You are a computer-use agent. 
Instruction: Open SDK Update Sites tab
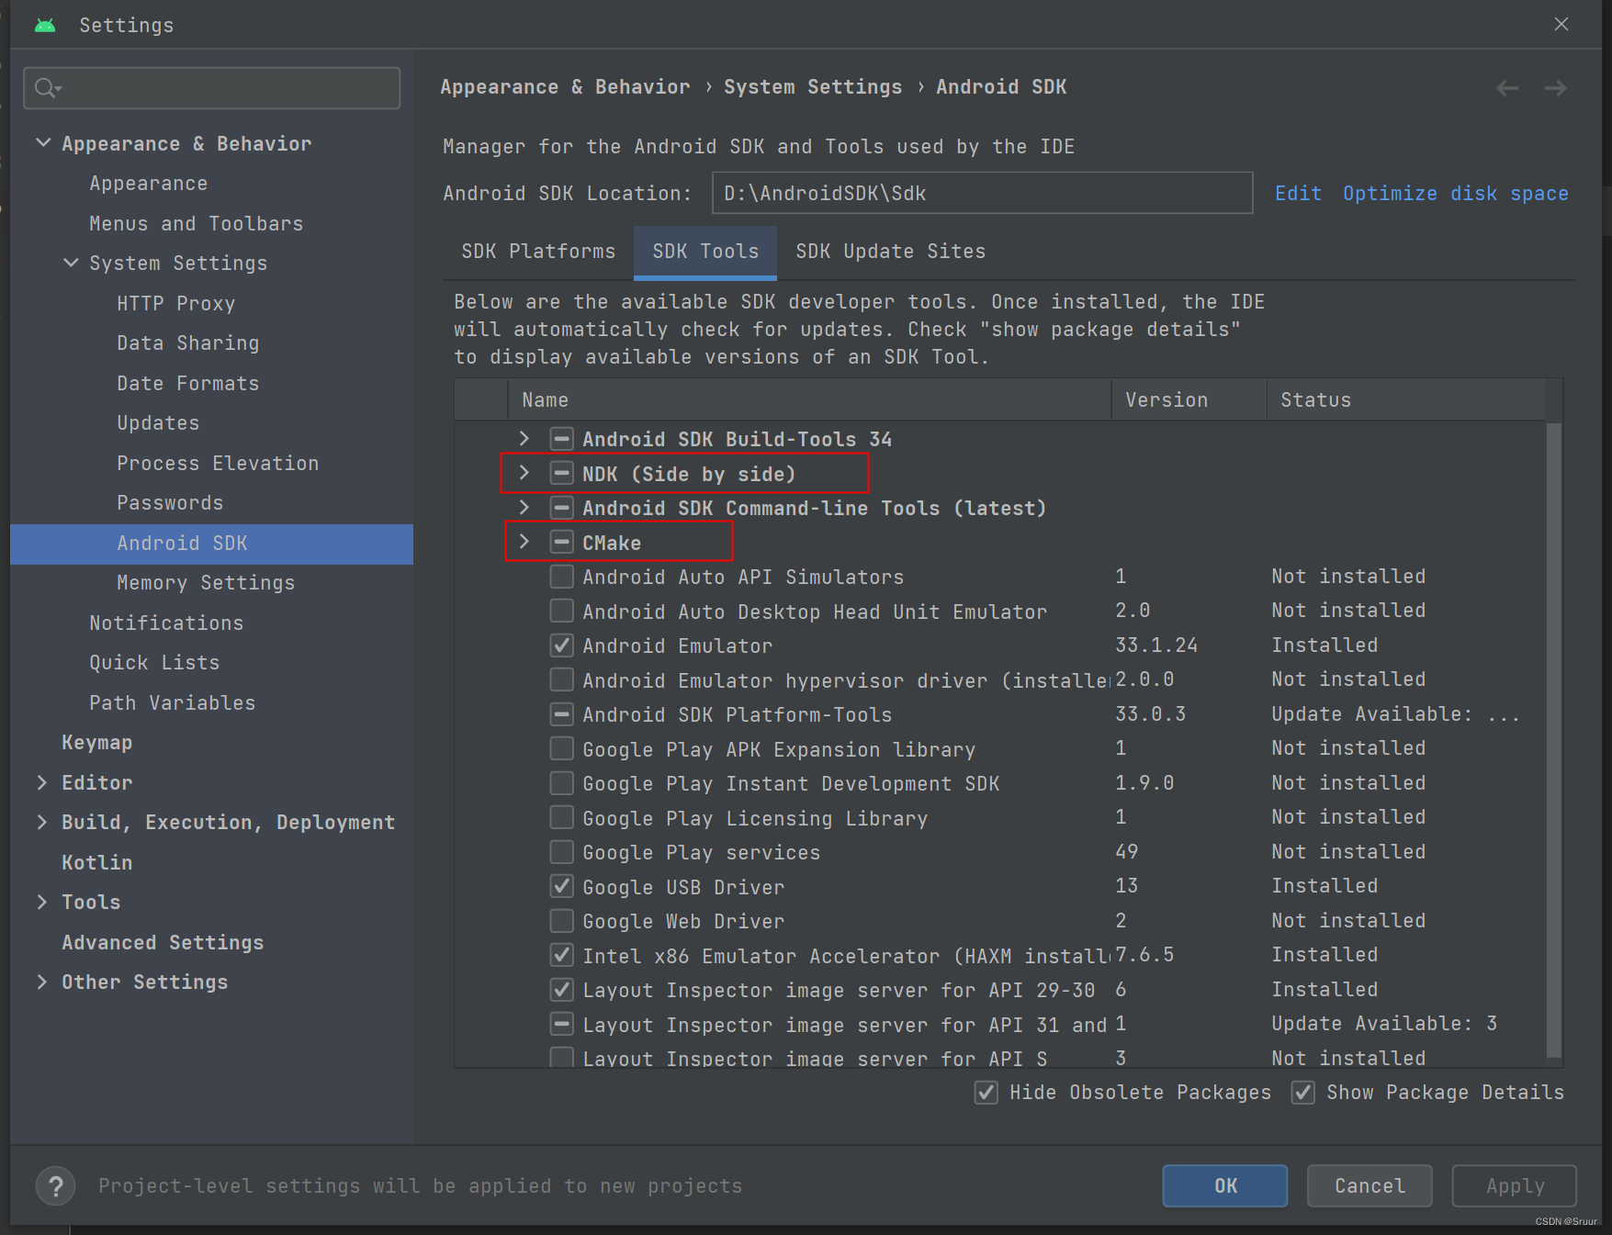coord(890,252)
